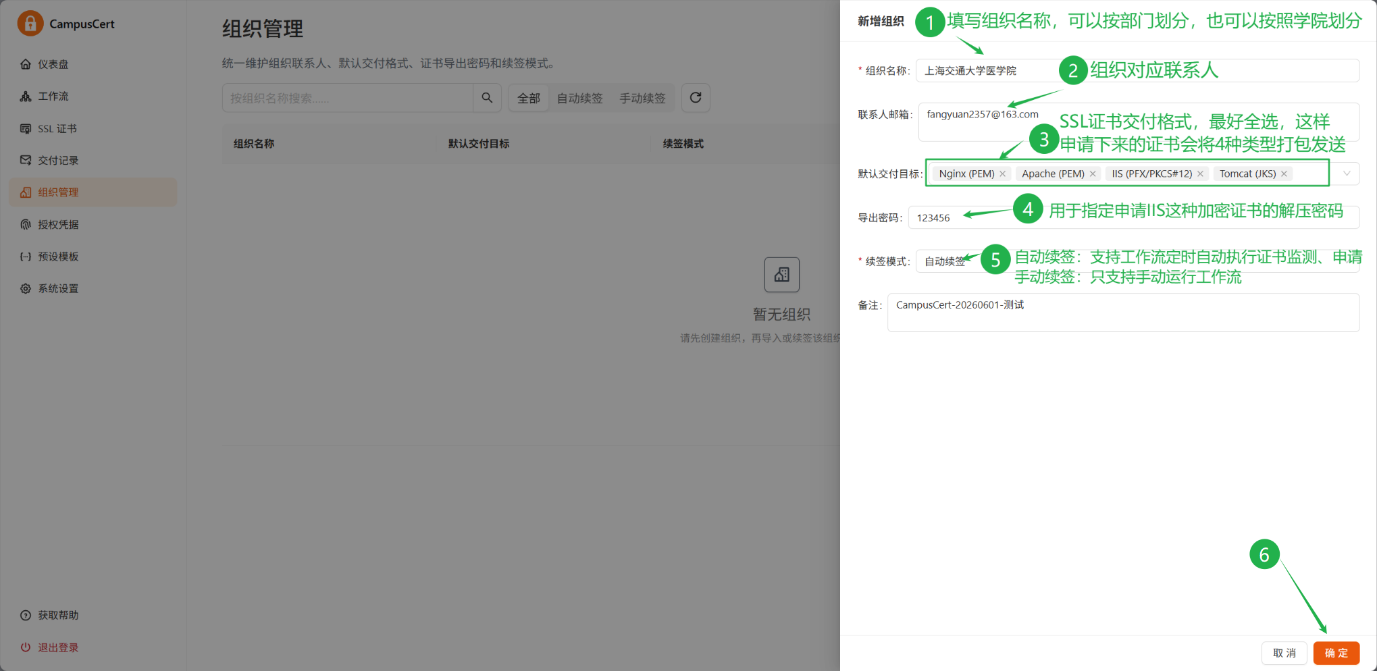Select the 组织管理 organization management menu item
Image resolution: width=1377 pixels, height=671 pixels.
(x=93, y=192)
